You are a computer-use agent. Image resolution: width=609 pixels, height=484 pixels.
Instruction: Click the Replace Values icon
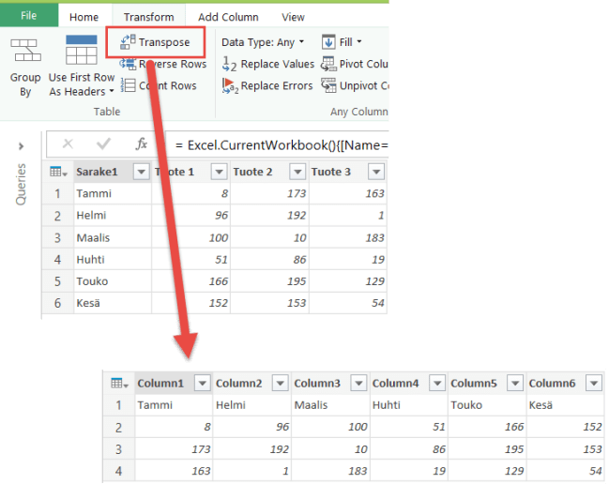pyautogui.click(x=230, y=64)
